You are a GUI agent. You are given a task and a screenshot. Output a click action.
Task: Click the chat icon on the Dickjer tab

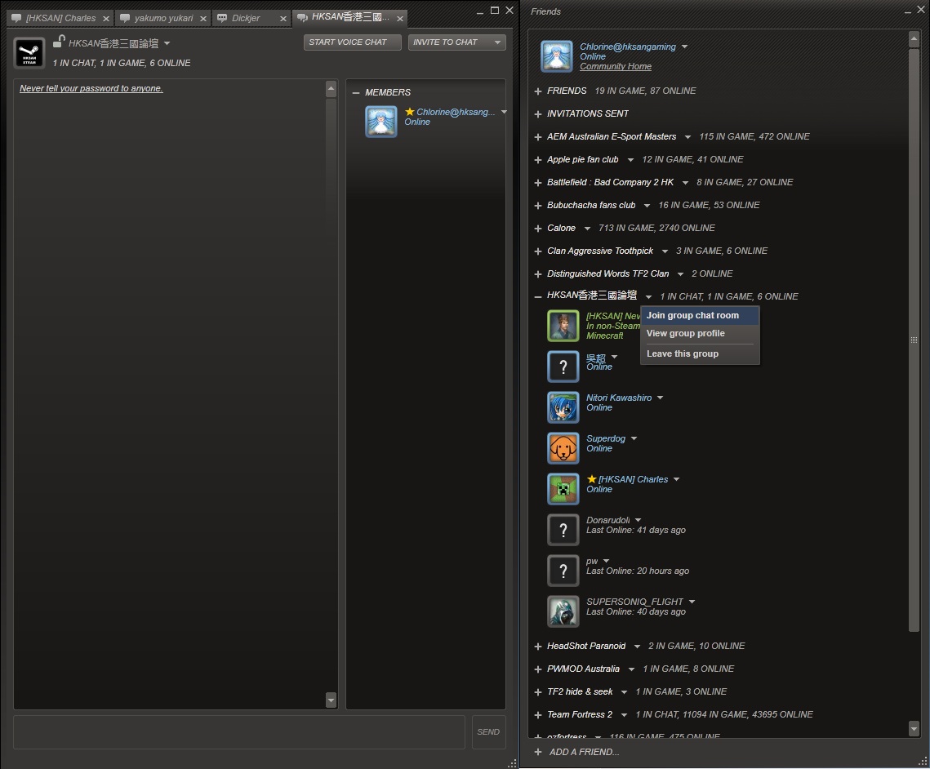(222, 19)
